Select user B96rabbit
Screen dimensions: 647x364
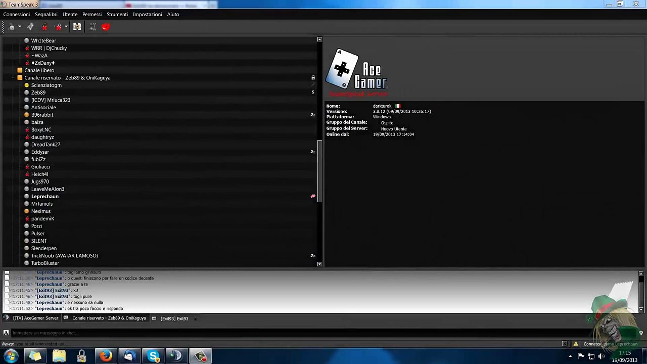coord(42,115)
